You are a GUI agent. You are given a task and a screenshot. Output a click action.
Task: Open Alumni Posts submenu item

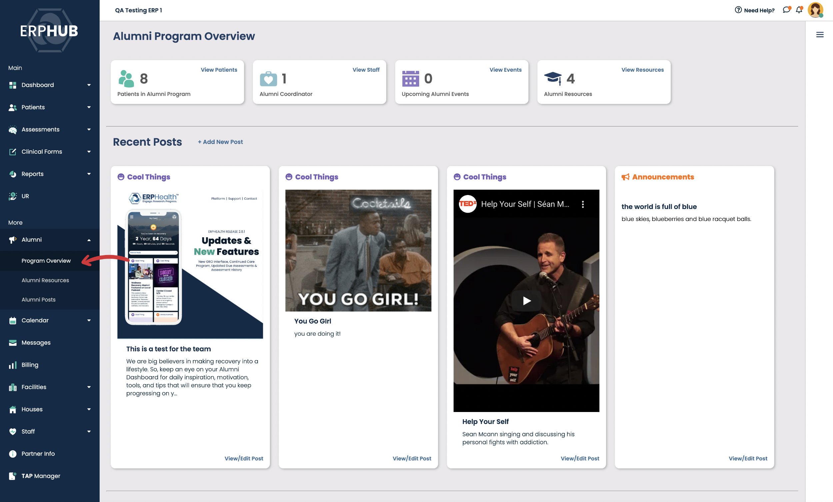[x=38, y=299]
